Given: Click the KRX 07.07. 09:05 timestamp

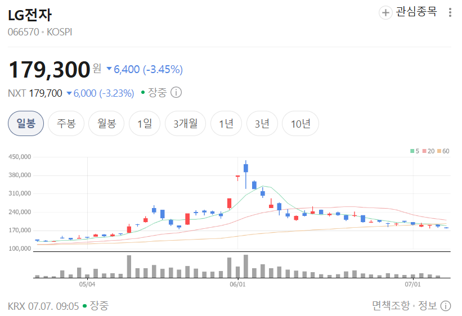Looking at the screenshot, I should 43,306.
